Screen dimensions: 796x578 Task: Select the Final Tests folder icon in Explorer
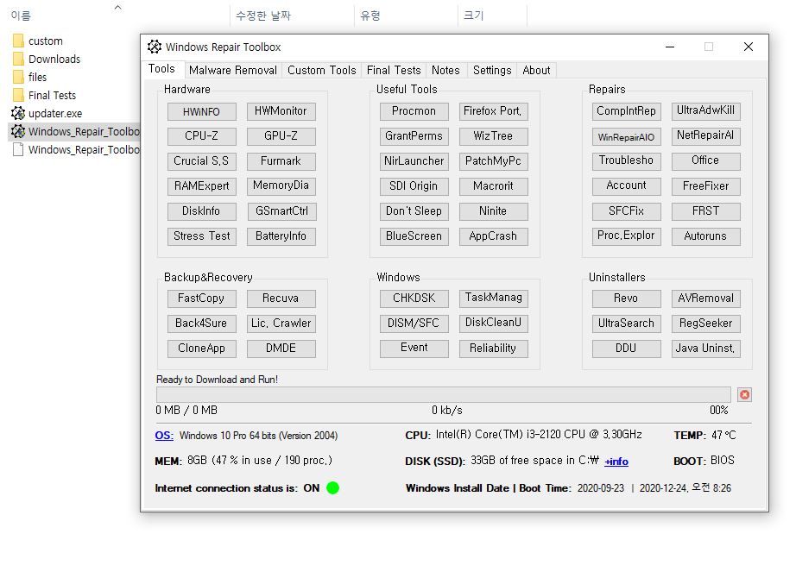[18, 96]
